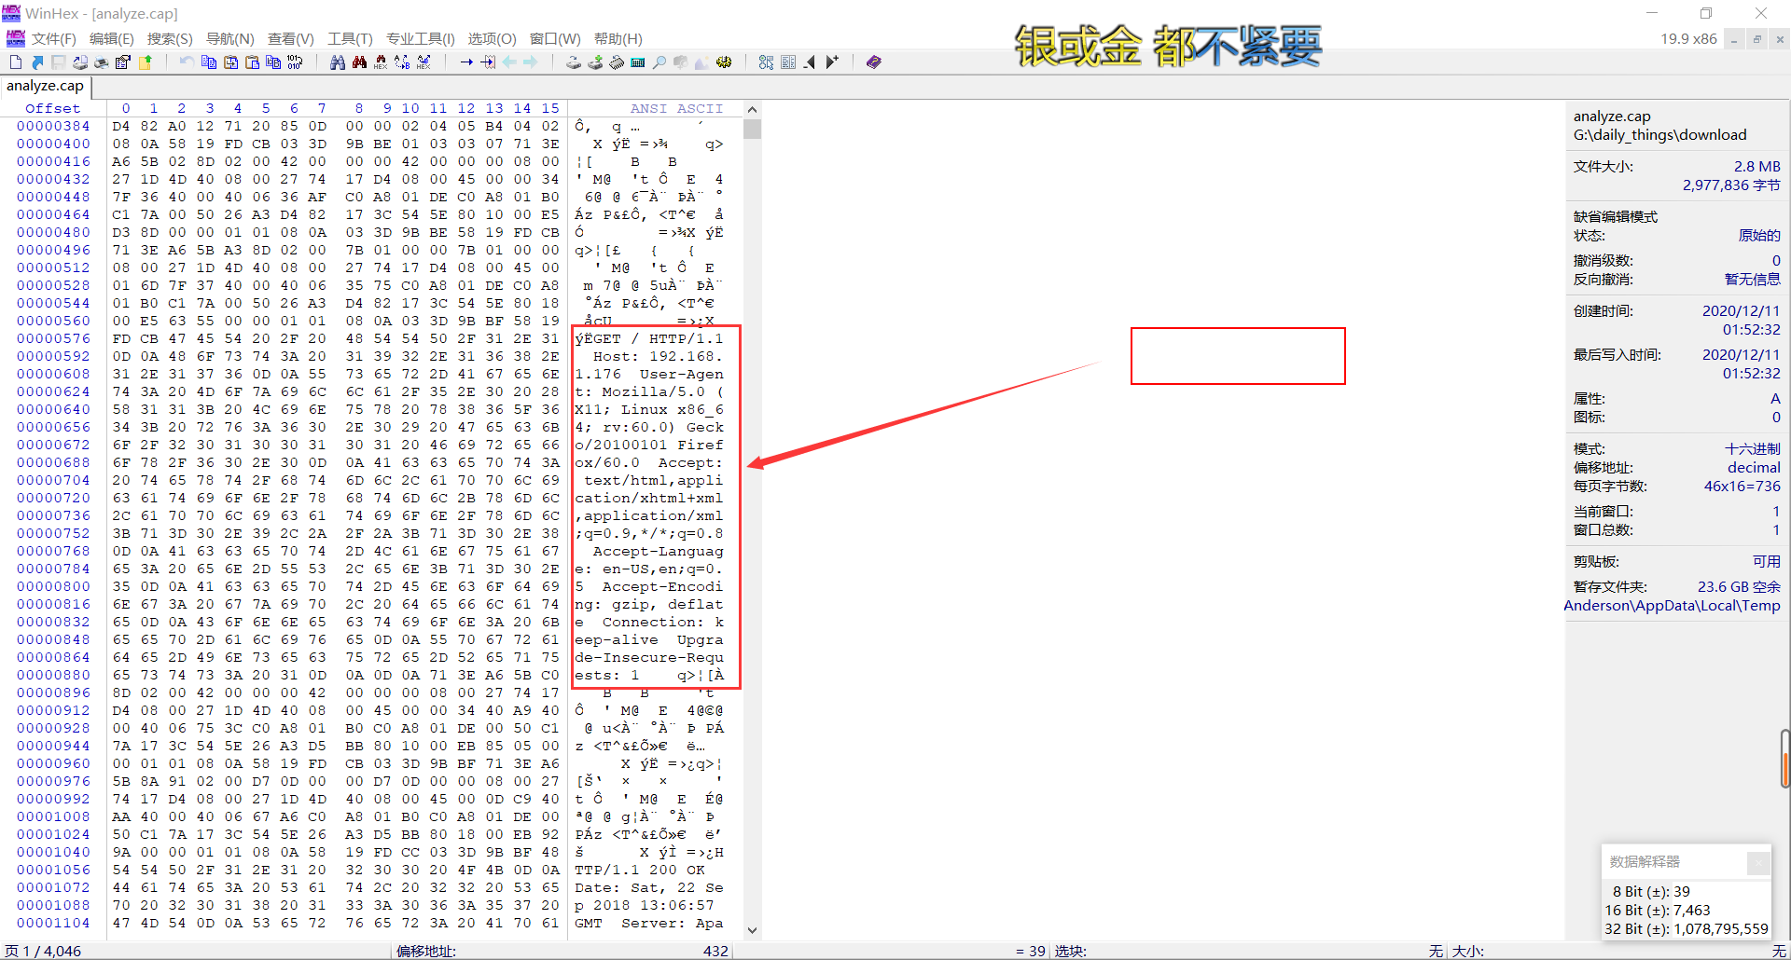Click the 原始的 state value
1791x960 pixels.
point(1759,235)
